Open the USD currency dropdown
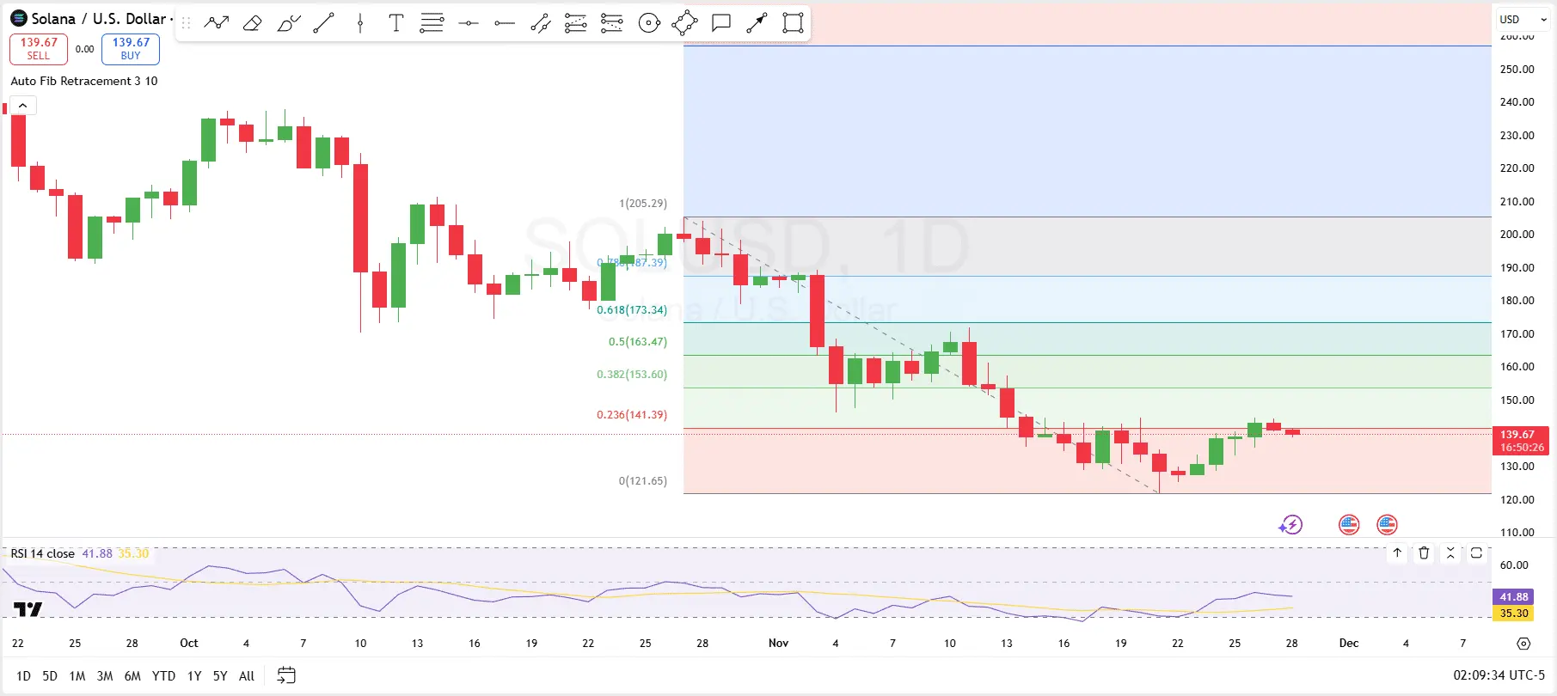This screenshot has width=1557, height=696. [x=1523, y=19]
